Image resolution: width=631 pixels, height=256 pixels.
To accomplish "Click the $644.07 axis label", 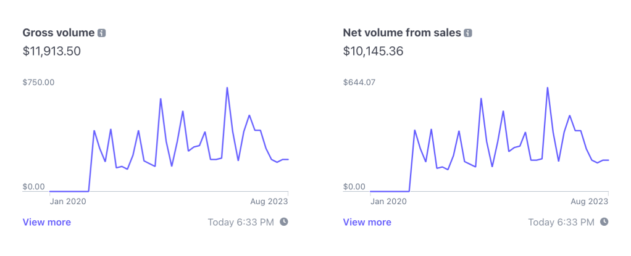I will [x=359, y=82].
